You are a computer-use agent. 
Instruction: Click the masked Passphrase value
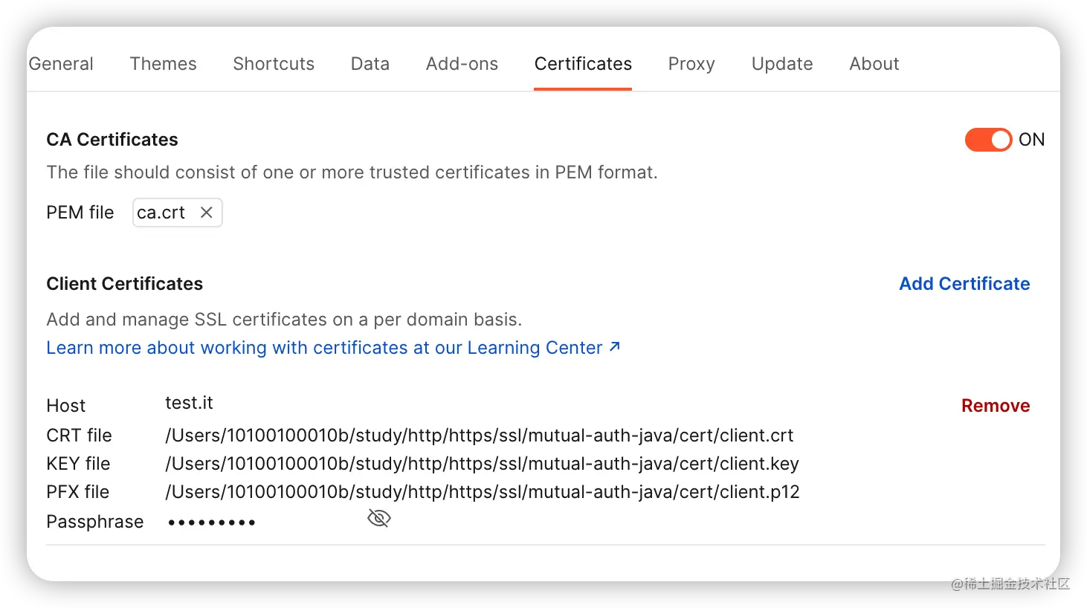tap(212, 523)
